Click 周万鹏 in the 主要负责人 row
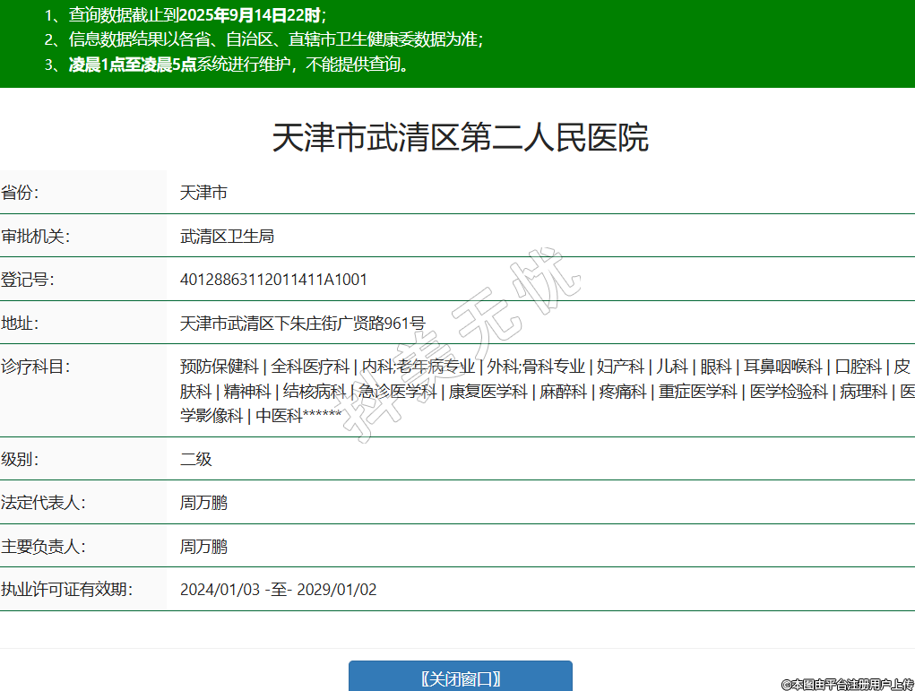Image resolution: width=915 pixels, height=691 pixels. point(203,547)
